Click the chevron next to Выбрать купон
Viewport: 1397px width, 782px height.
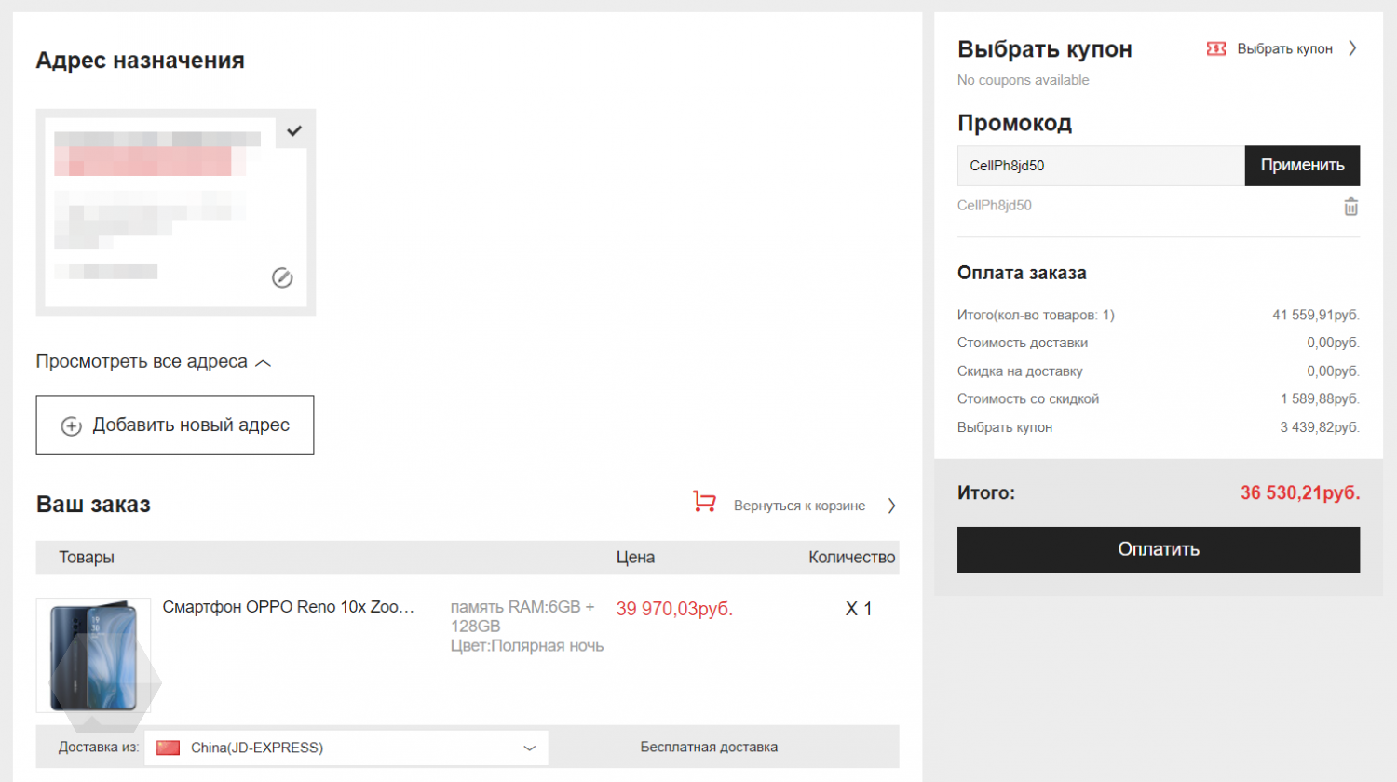coord(1352,48)
